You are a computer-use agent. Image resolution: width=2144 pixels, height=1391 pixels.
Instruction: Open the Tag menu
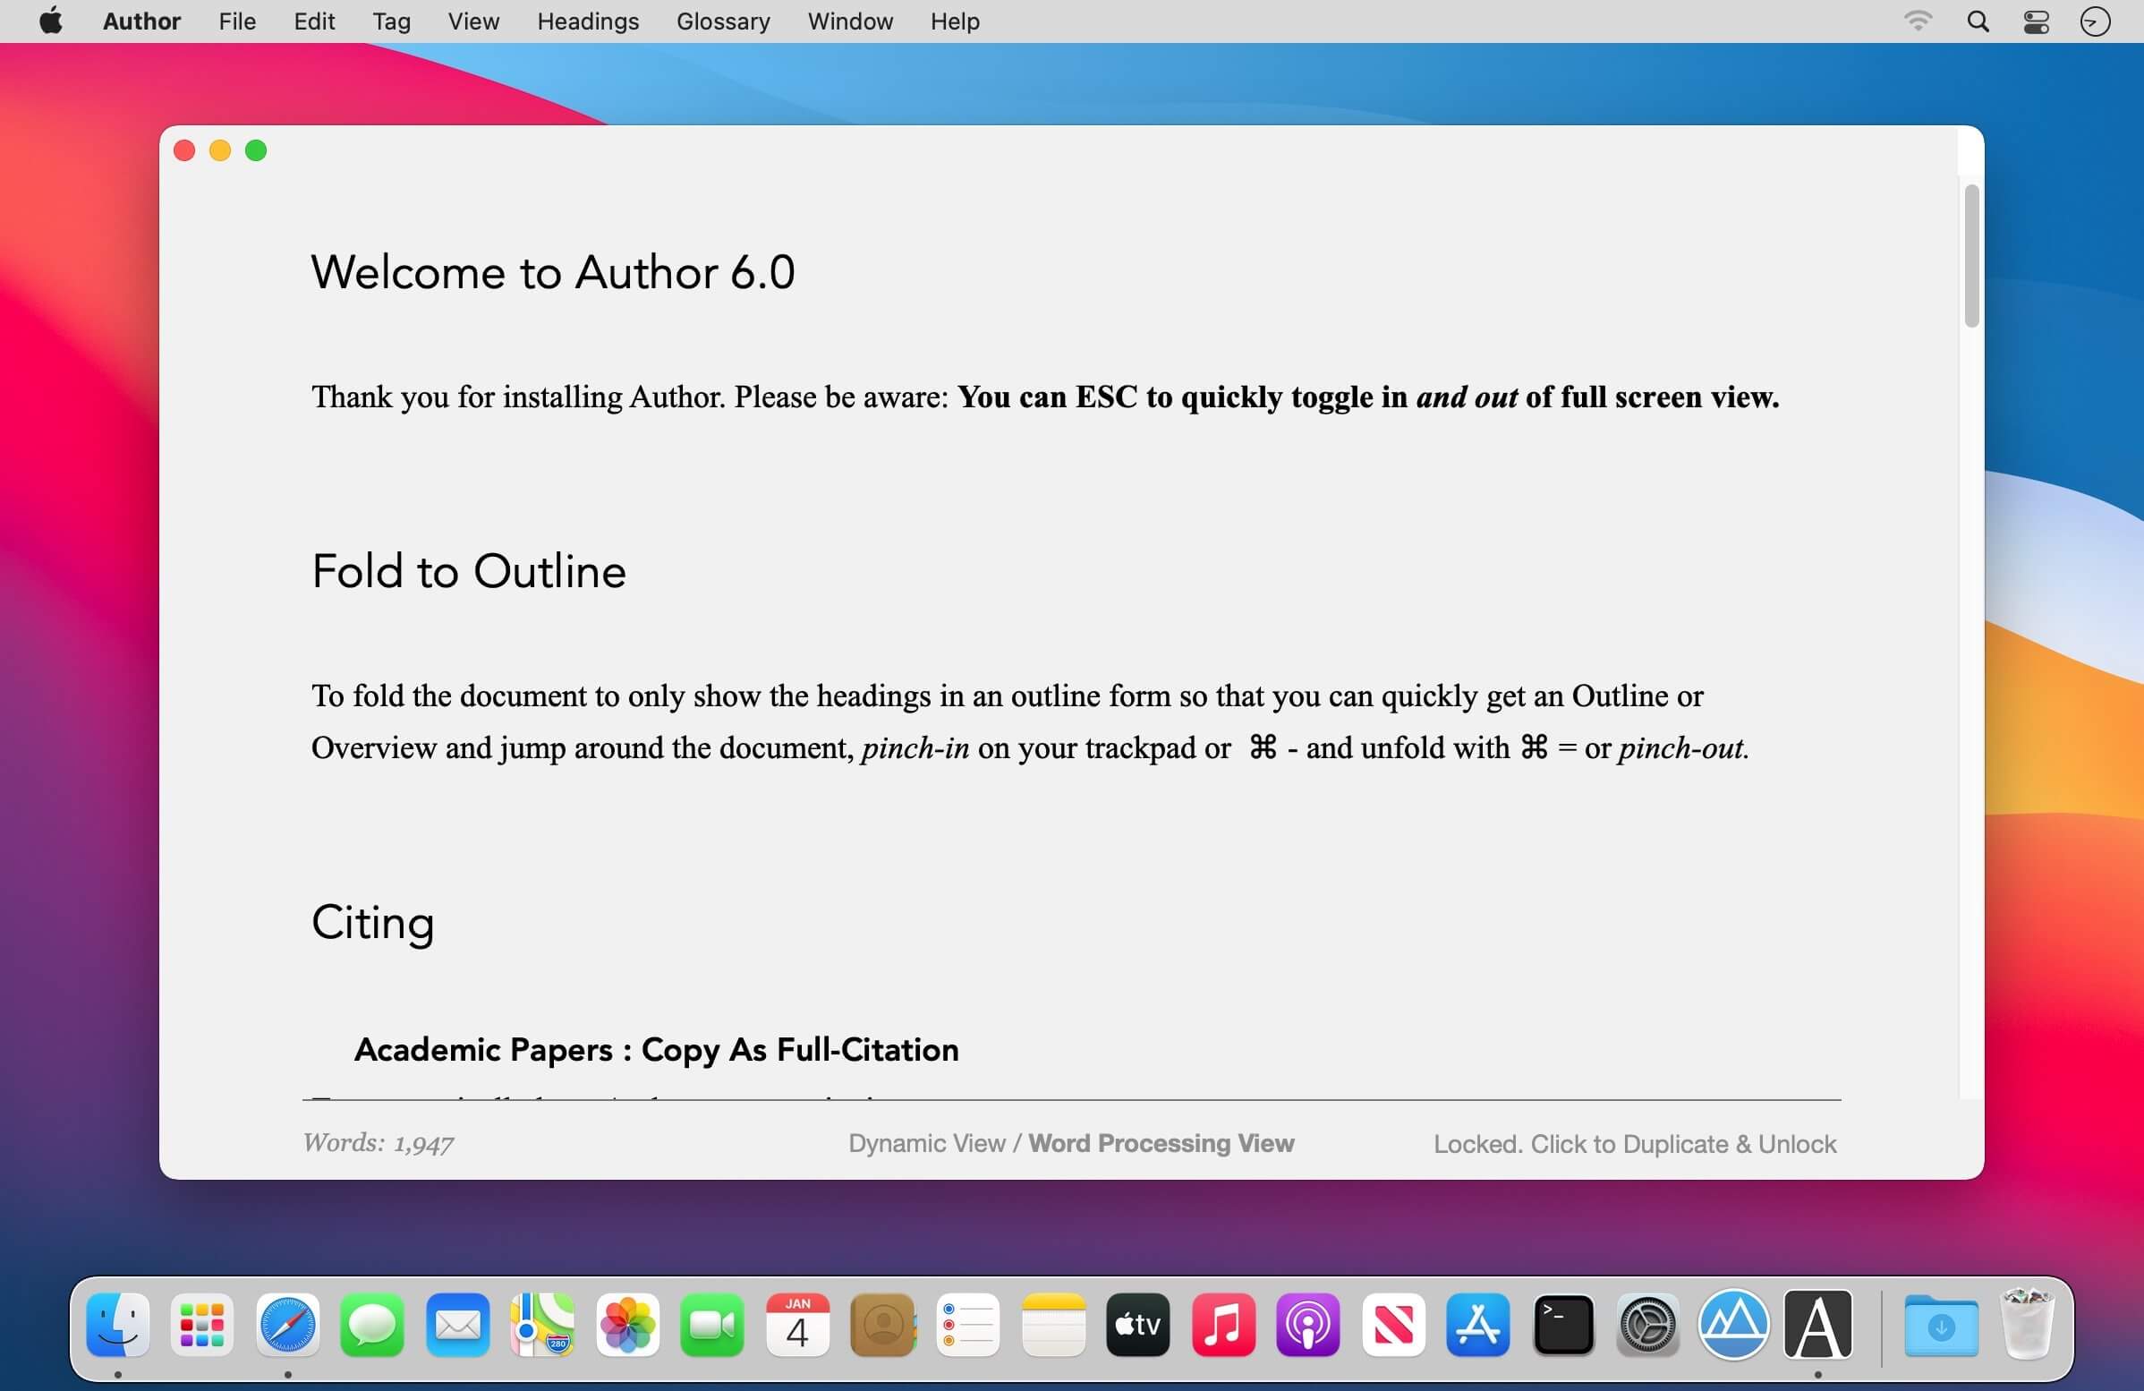(x=391, y=21)
